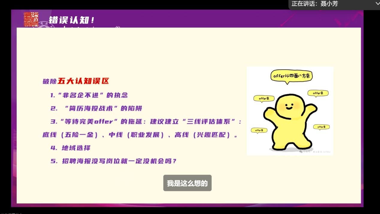Click the upper-right 'offer来' bubble
380x214 pixels.
coord(318,93)
